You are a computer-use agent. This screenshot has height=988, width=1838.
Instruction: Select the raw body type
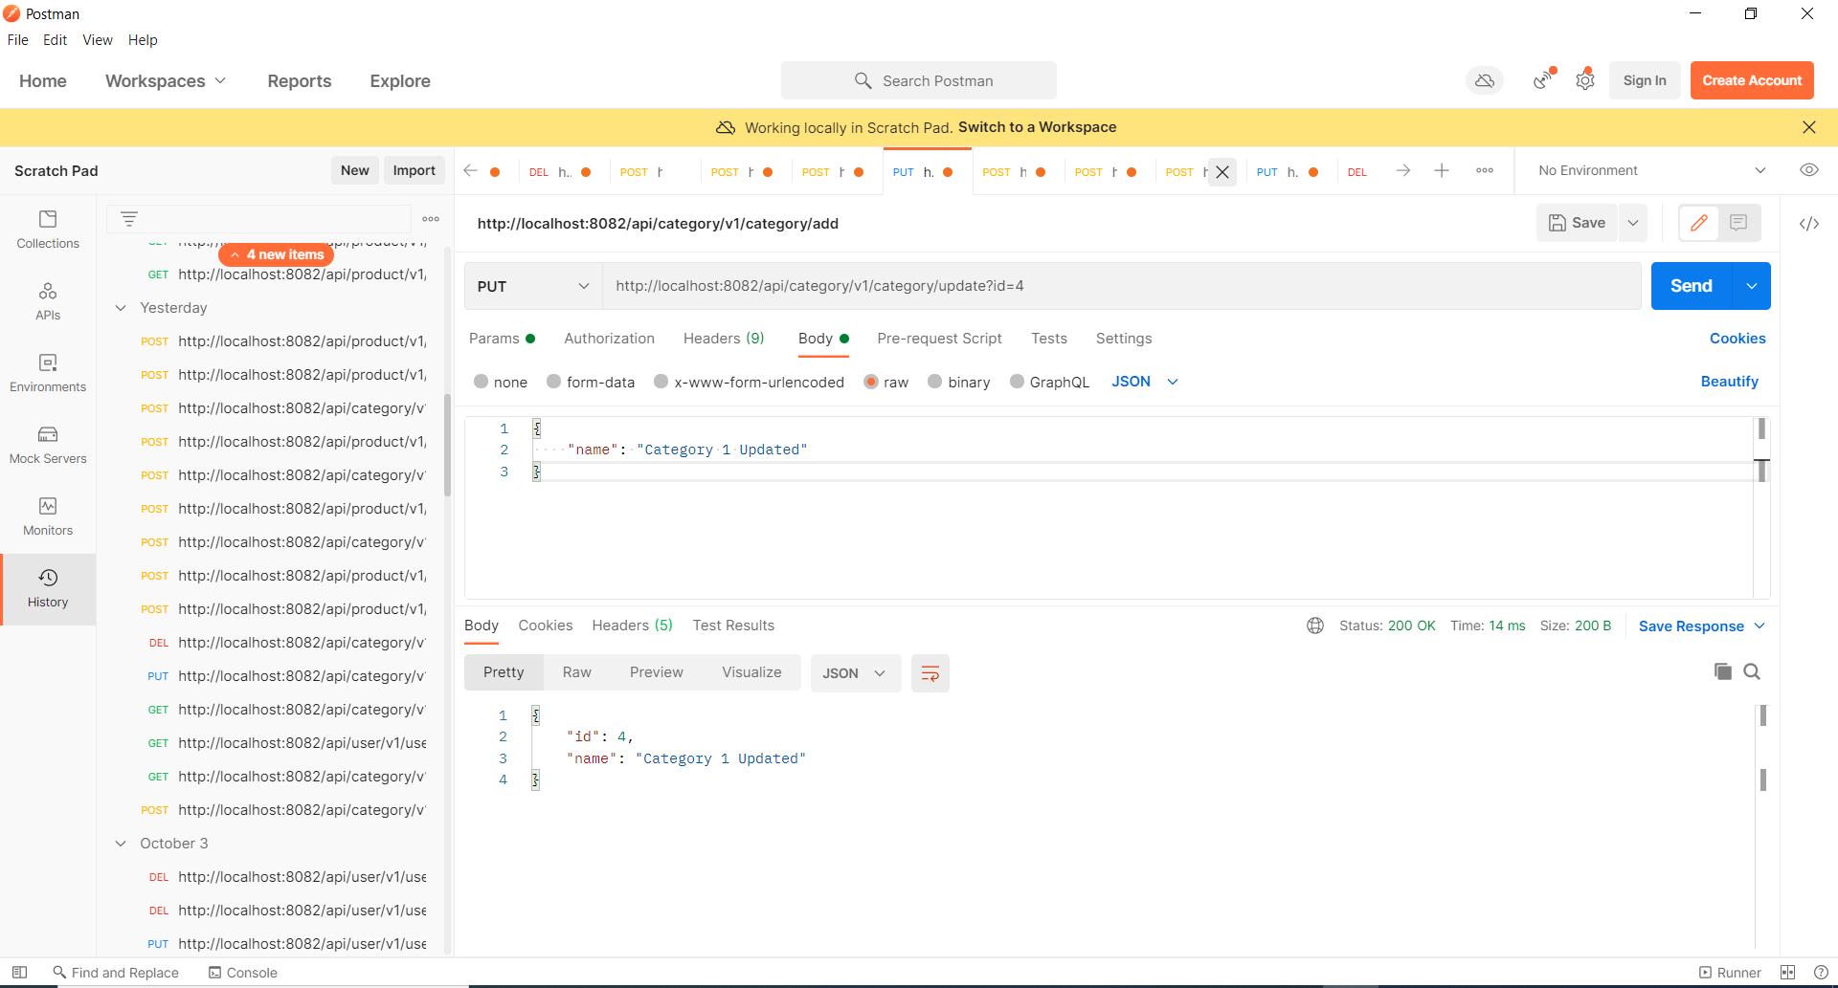pos(871,382)
